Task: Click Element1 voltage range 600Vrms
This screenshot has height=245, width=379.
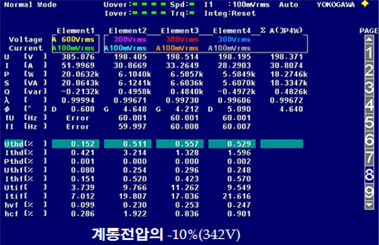Action: click(78, 39)
